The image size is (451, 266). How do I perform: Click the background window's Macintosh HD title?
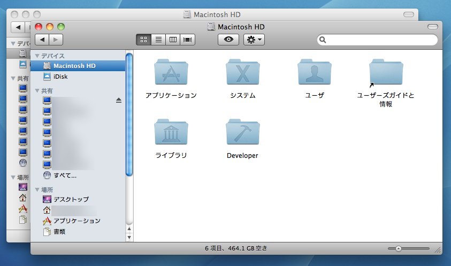click(x=217, y=14)
